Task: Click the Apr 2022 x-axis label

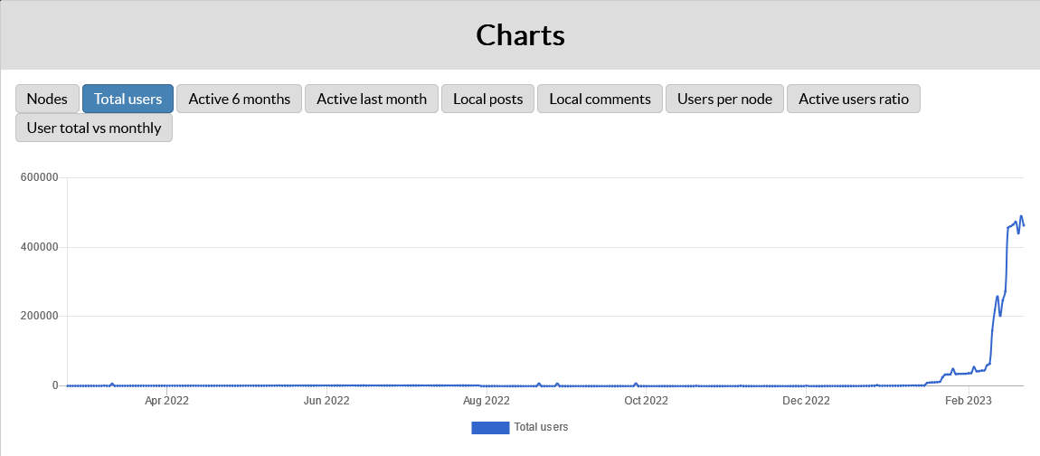Action: (x=166, y=400)
